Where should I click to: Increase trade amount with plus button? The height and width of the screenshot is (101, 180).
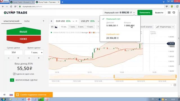tap(18, 58)
